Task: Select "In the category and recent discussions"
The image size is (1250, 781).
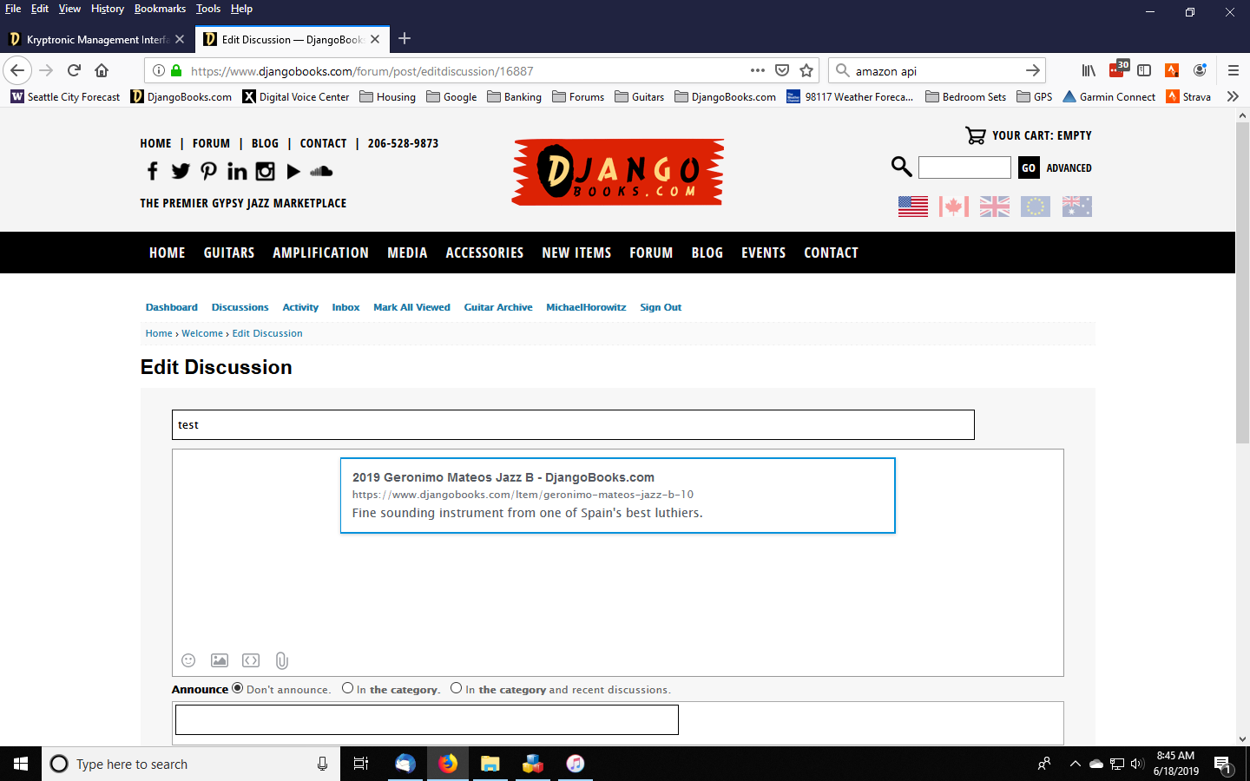Action: [456, 688]
